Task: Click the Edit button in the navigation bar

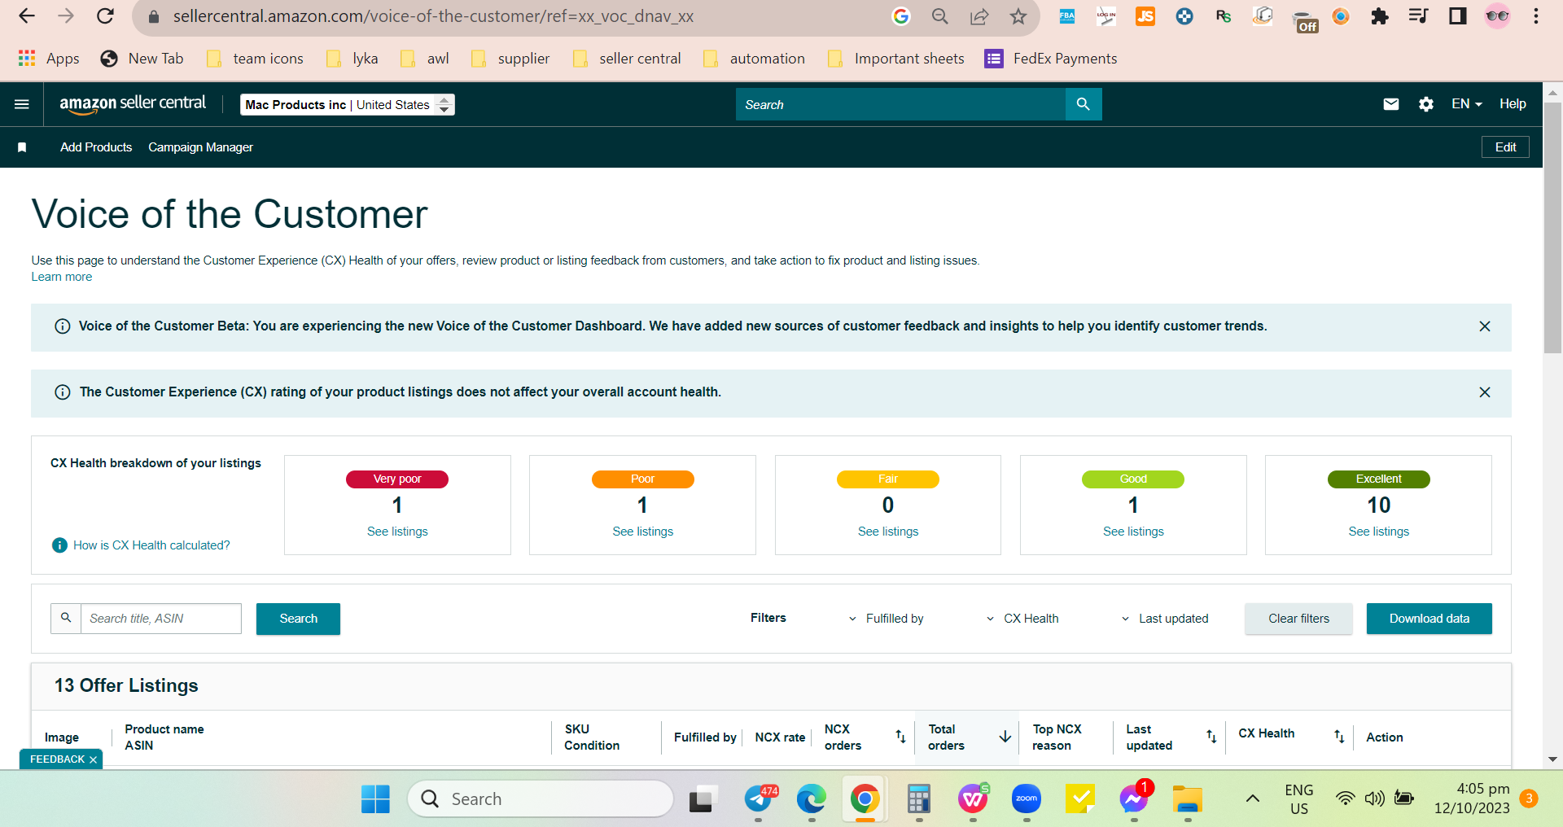Action: coord(1505,147)
